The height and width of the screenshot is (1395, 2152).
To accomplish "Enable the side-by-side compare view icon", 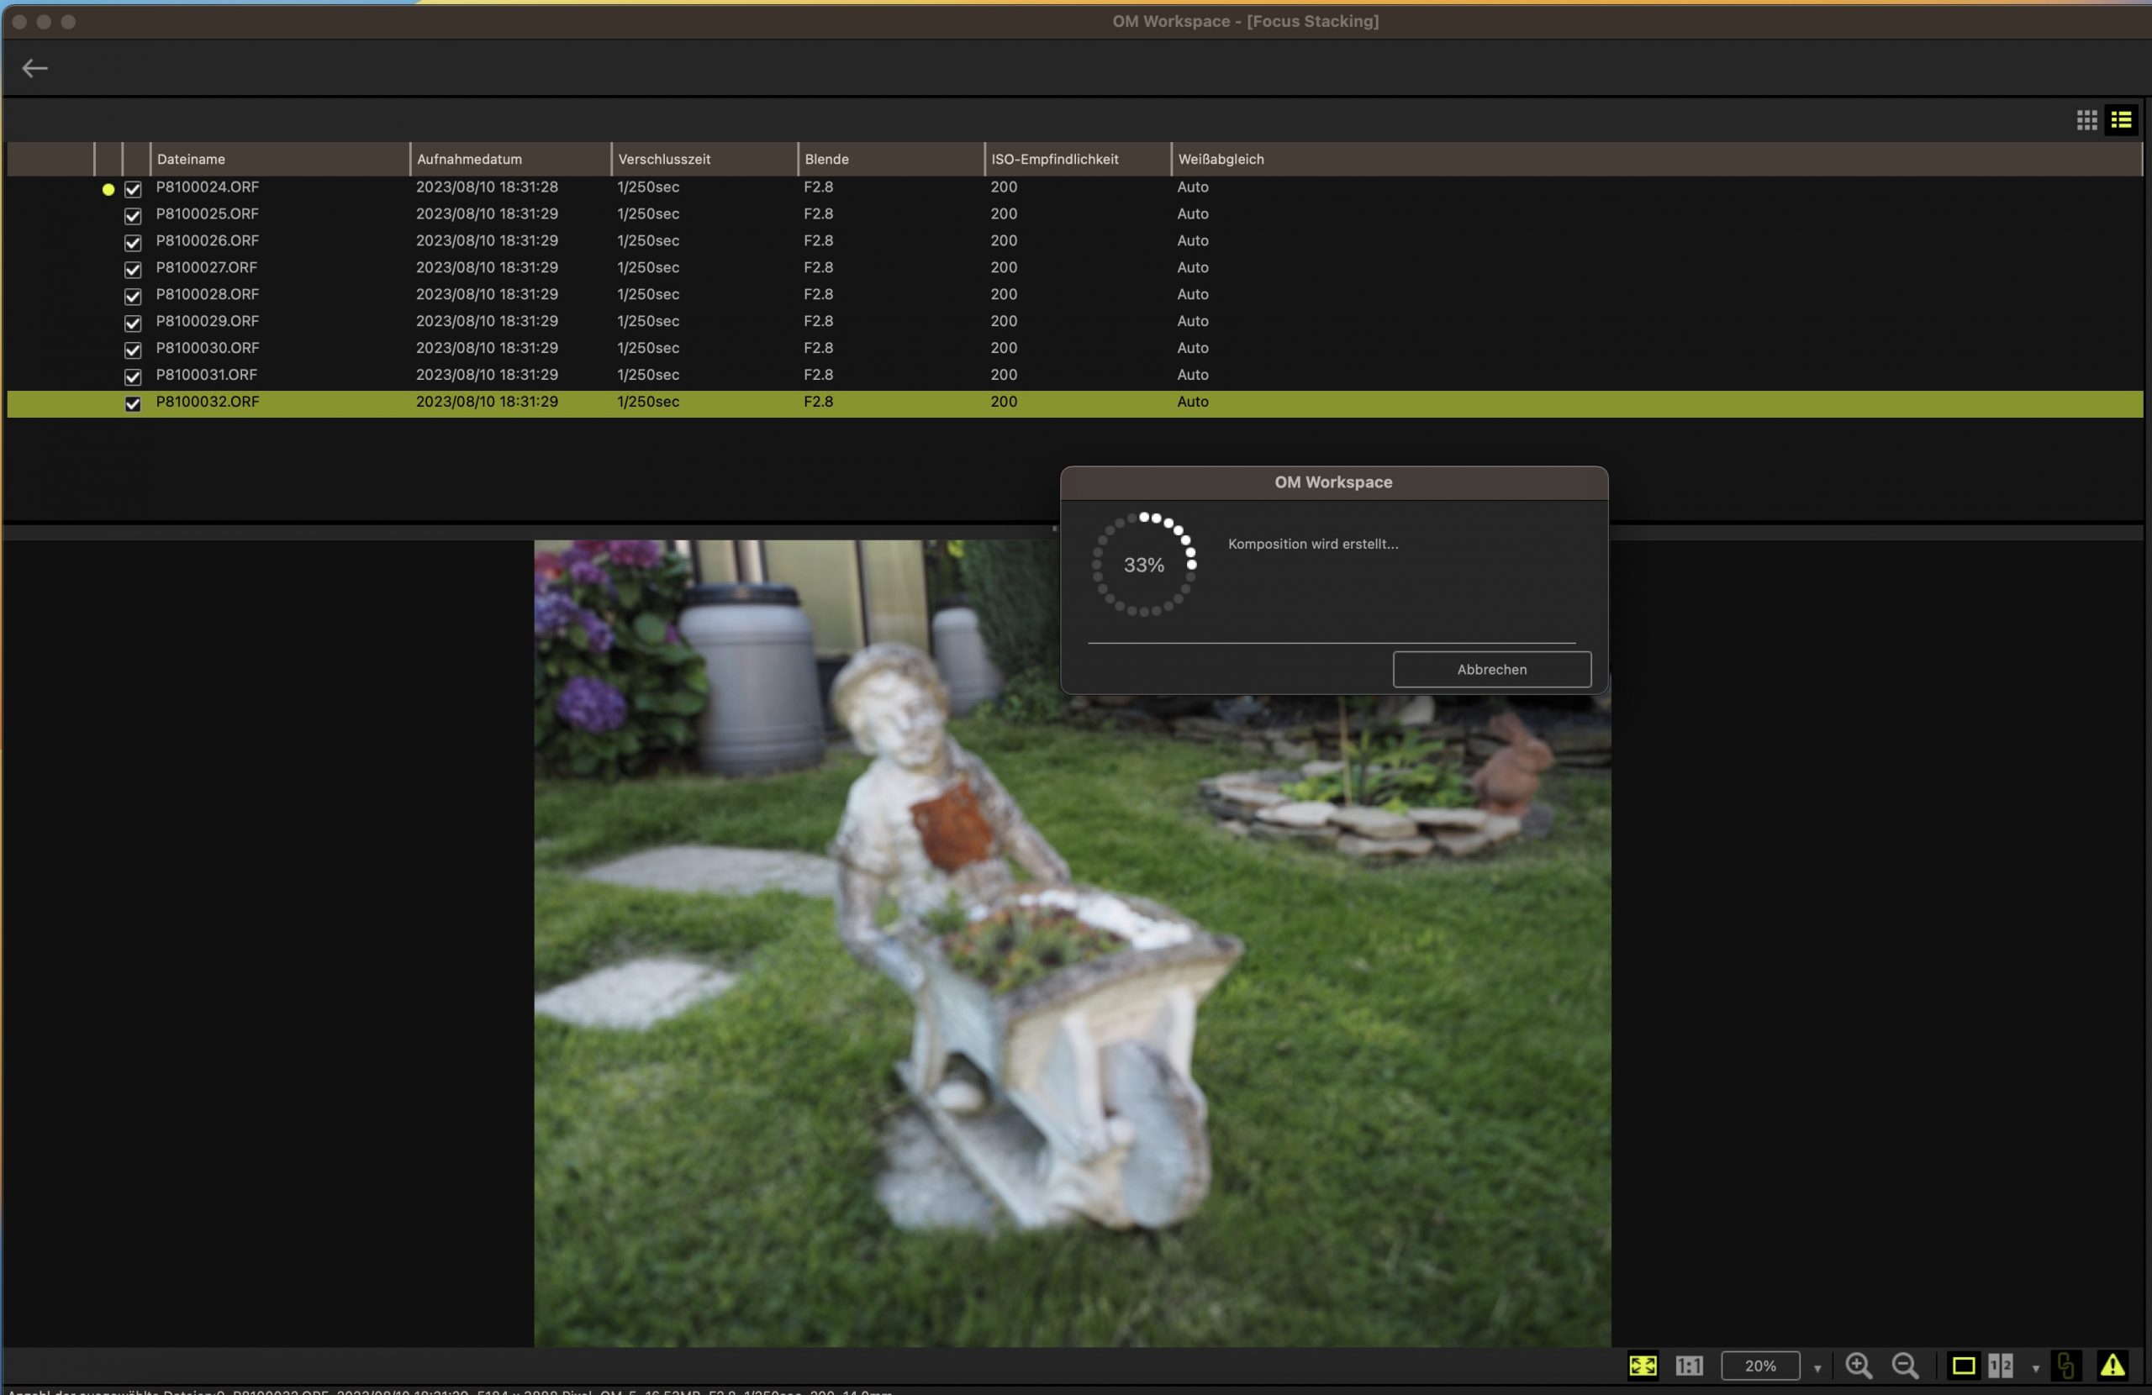I will pyautogui.click(x=2000, y=1366).
